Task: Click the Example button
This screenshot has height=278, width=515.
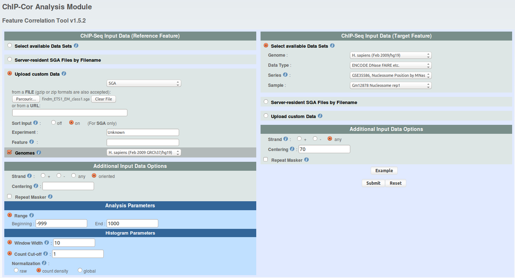Action: coord(384,171)
